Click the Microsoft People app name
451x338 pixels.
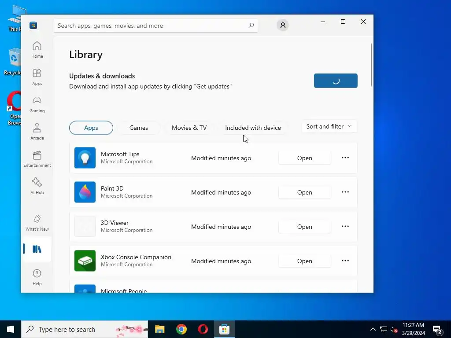124,290
